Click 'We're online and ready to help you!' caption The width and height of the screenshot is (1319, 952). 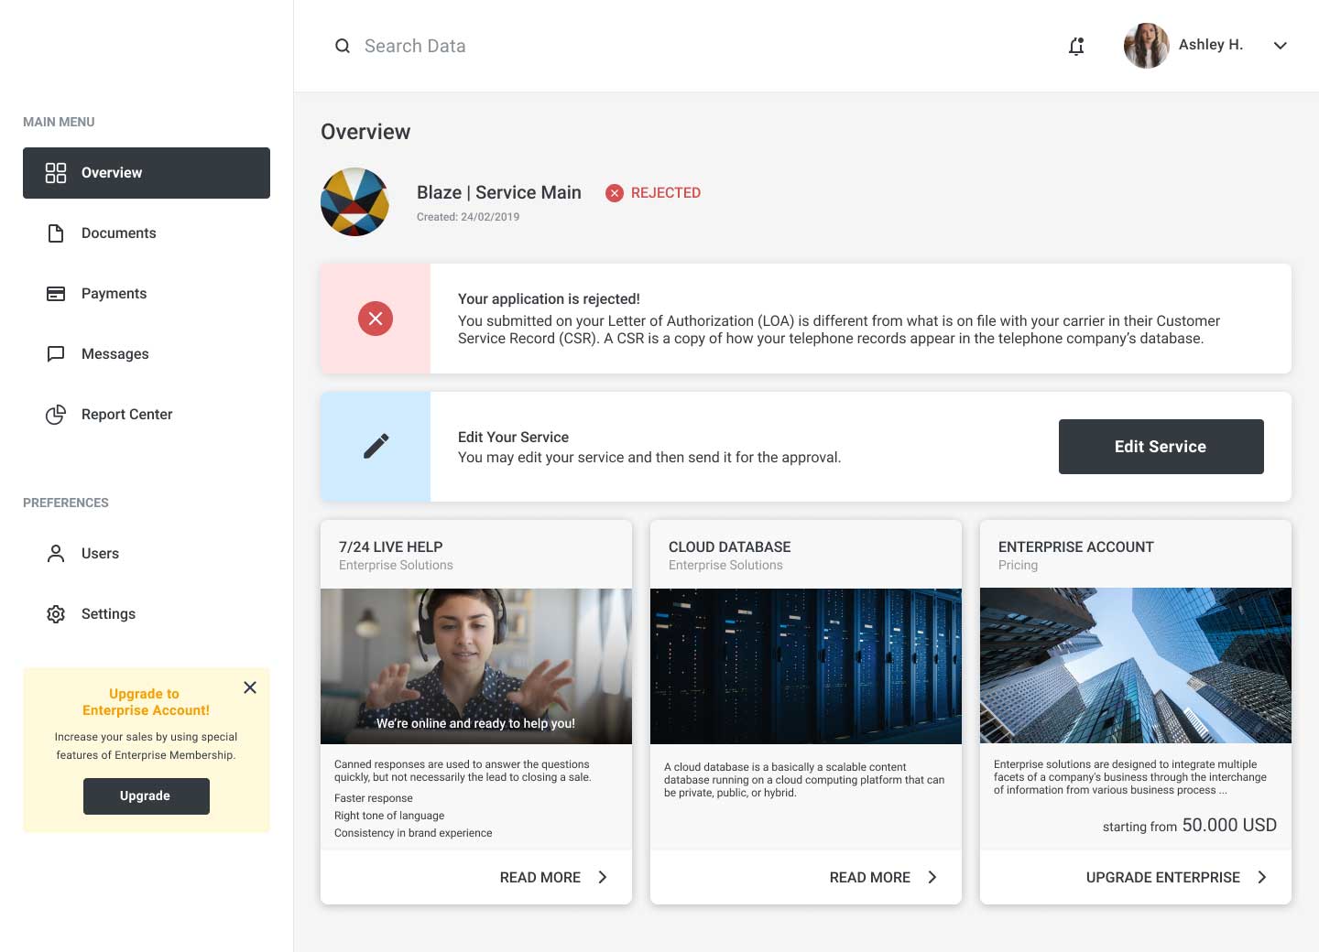476,723
